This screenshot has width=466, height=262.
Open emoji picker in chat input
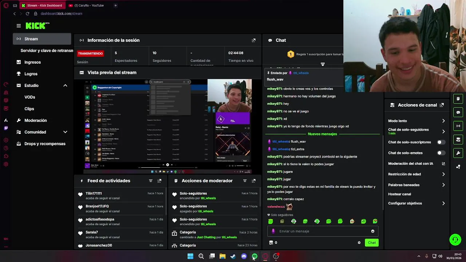click(x=372, y=231)
